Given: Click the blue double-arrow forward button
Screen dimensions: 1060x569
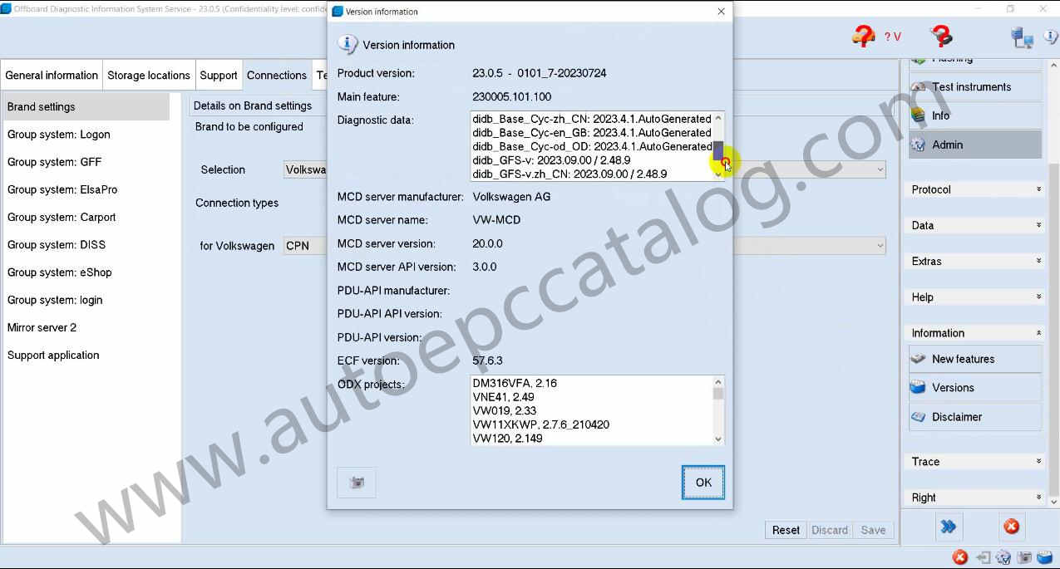Looking at the screenshot, I should pos(948,527).
